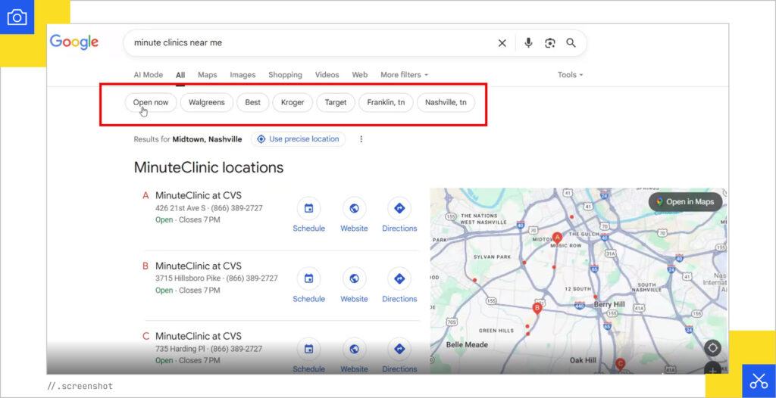
Task: Switch to the Maps tab
Action: pos(207,75)
